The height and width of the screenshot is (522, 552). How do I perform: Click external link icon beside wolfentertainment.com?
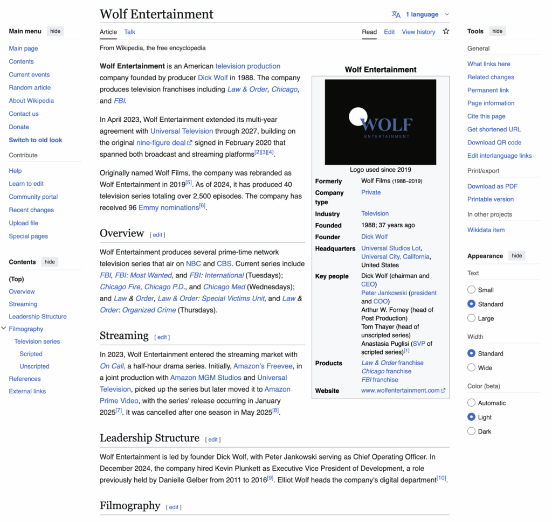tap(443, 391)
